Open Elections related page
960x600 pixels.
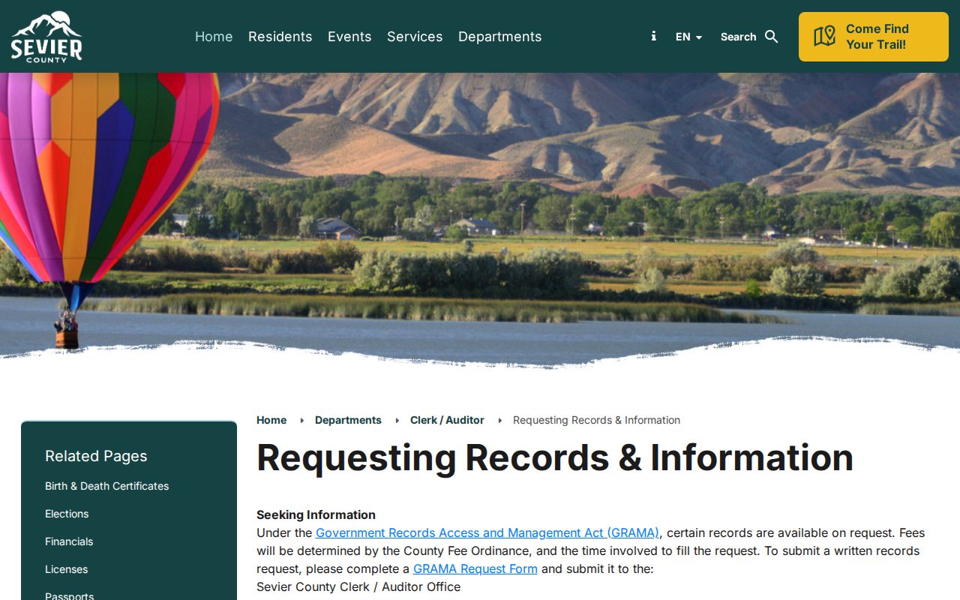pos(67,514)
